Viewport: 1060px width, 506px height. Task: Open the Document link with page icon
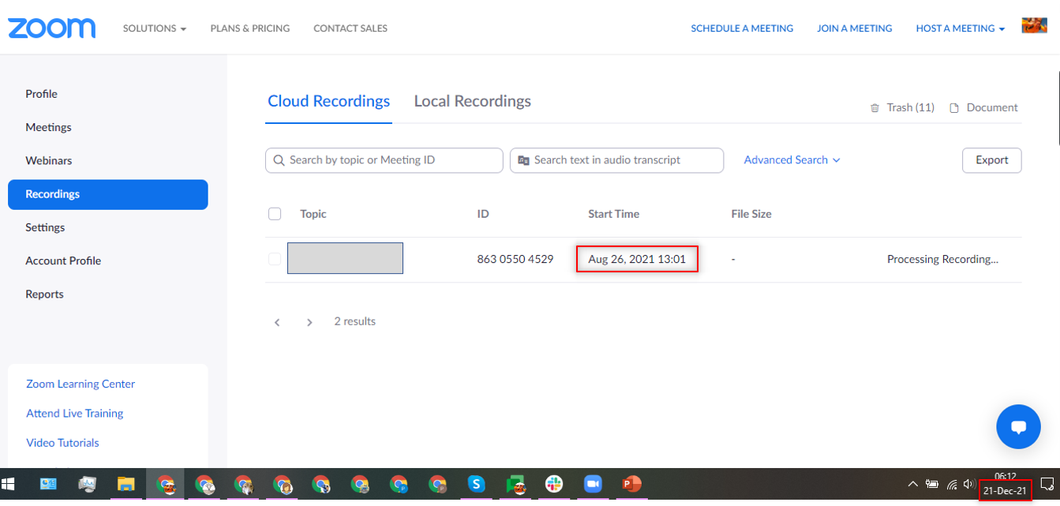click(x=983, y=107)
